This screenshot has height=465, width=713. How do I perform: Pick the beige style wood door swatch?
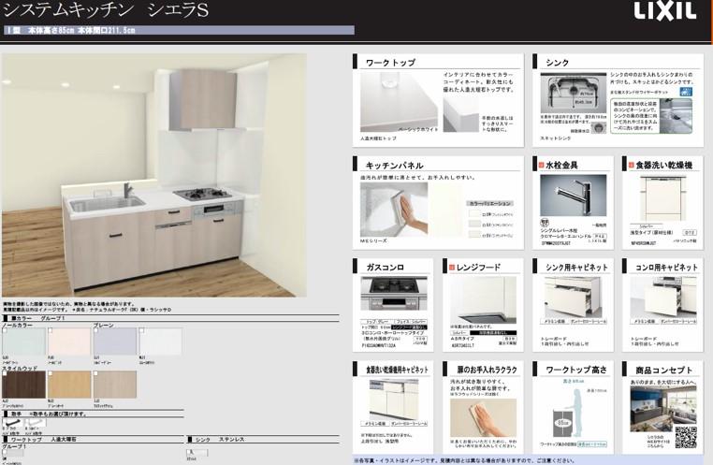coord(115,385)
